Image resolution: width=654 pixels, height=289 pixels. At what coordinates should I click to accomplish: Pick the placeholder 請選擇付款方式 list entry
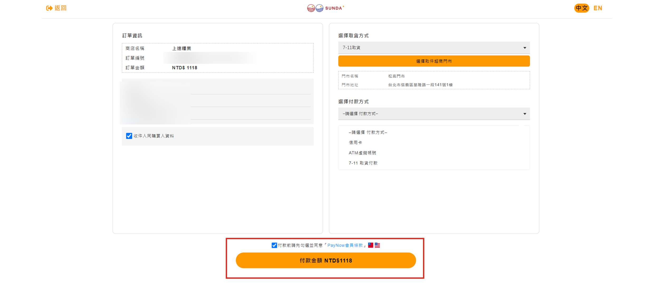click(x=368, y=132)
